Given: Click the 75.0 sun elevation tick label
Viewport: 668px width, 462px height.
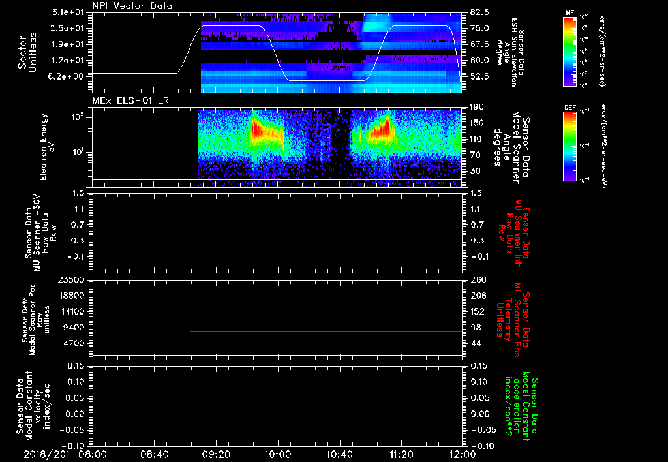Looking at the screenshot, I should (479, 28).
